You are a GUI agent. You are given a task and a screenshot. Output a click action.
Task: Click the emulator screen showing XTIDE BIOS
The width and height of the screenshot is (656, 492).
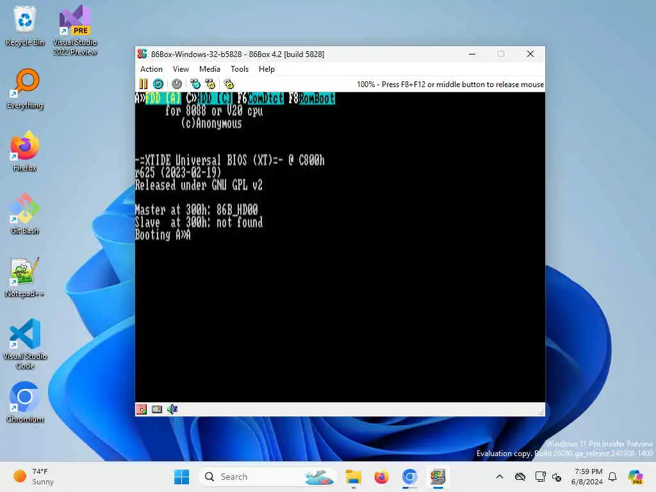[x=340, y=247]
